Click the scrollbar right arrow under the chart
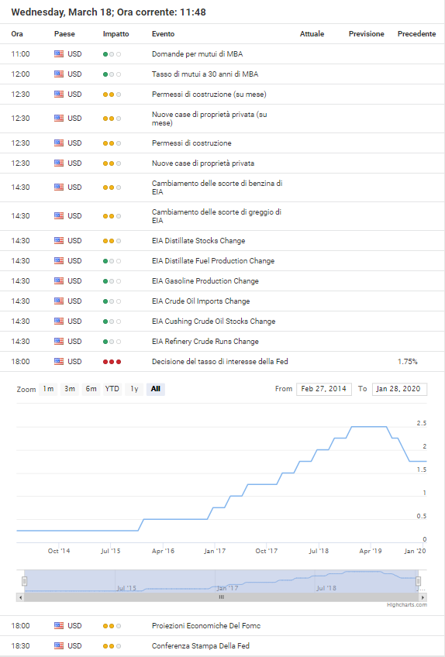Screen dimensions: 445x657 tap(423, 597)
